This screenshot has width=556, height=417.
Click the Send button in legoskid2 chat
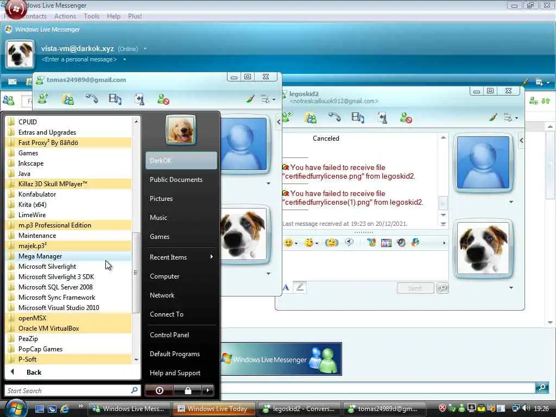(x=415, y=288)
